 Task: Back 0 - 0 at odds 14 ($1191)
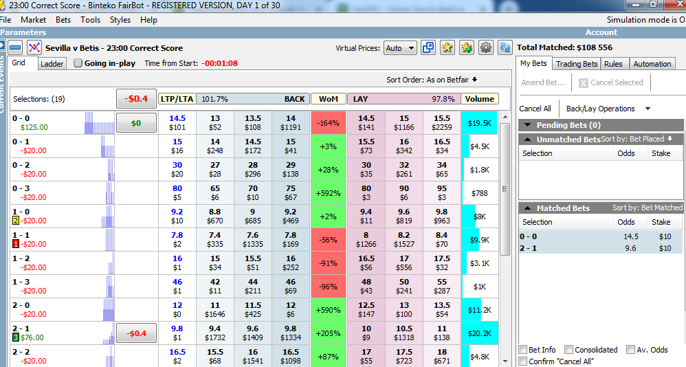(x=291, y=123)
